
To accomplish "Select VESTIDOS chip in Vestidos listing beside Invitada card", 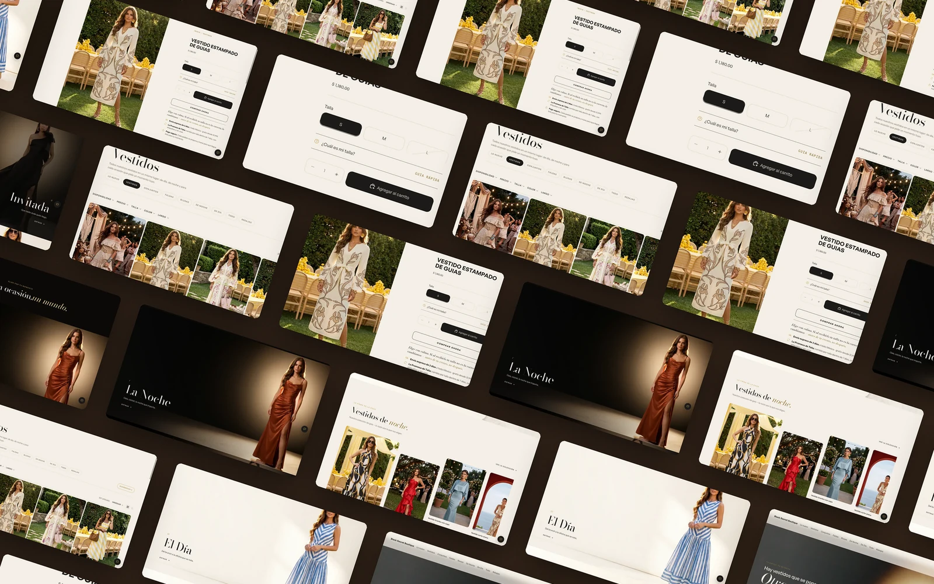I will tap(132, 183).
